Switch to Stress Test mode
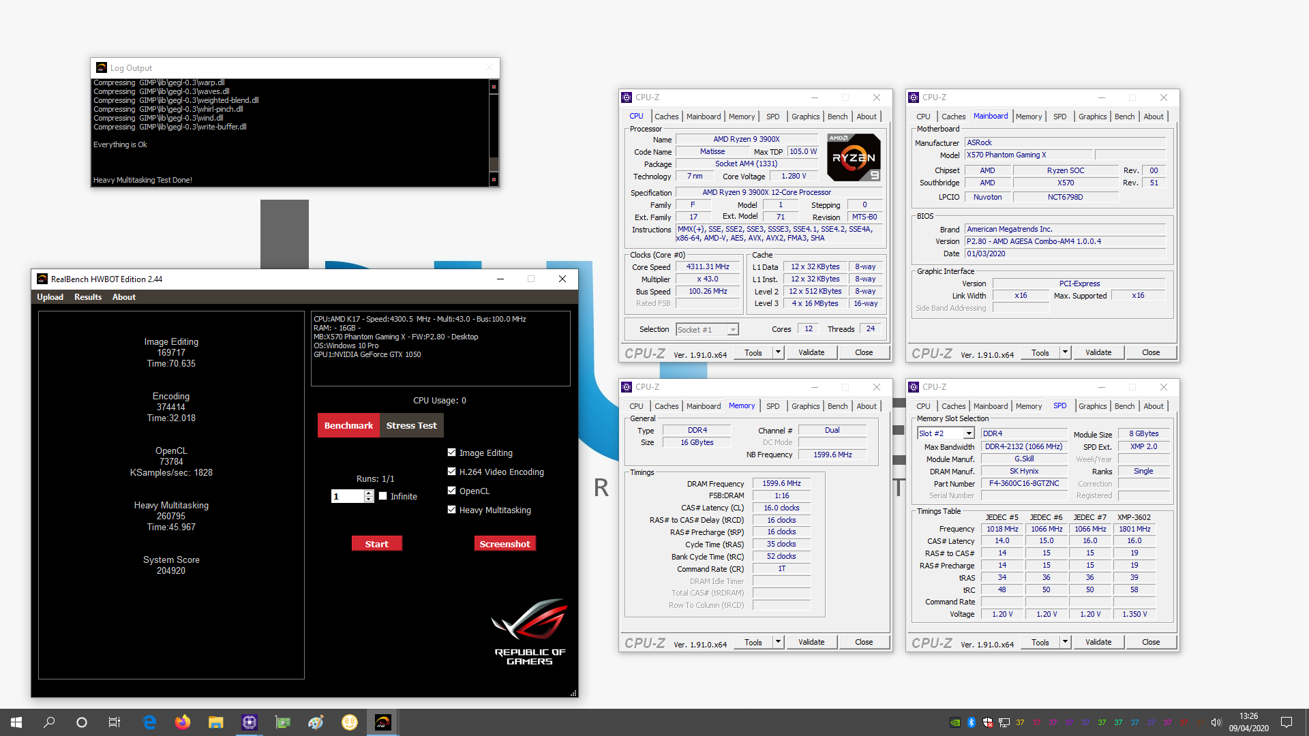1309x736 pixels. 411,425
